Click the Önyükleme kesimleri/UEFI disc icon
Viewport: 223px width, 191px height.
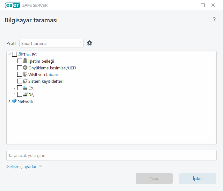[x=25, y=68]
